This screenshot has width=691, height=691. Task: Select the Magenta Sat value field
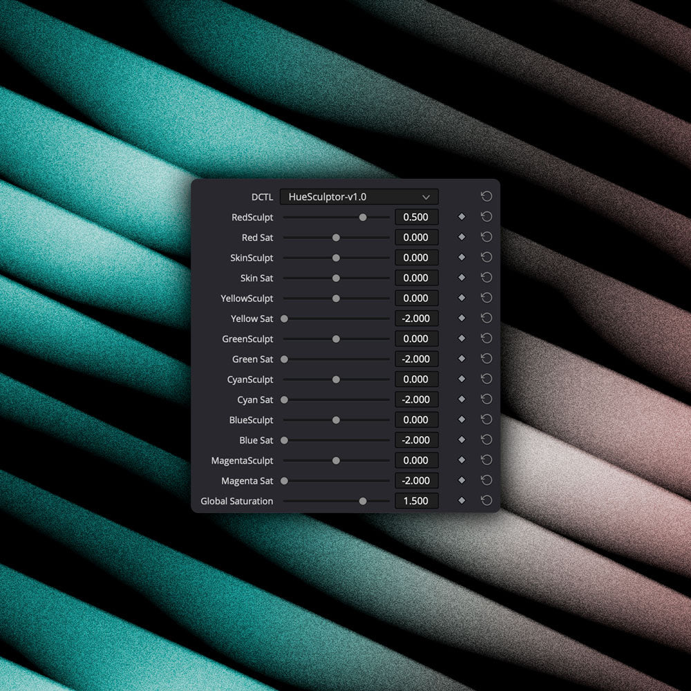[x=417, y=480]
